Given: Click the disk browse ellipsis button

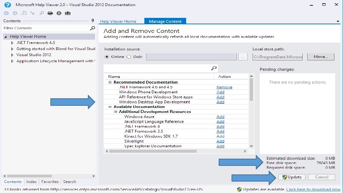Looking at the screenshot, I should [243, 57].
